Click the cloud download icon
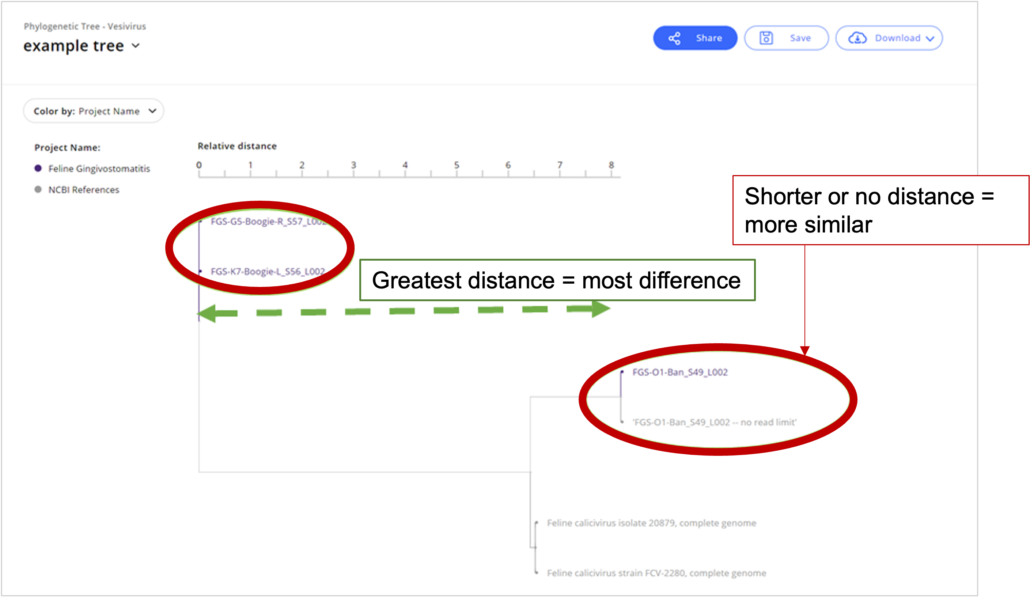 click(x=857, y=38)
